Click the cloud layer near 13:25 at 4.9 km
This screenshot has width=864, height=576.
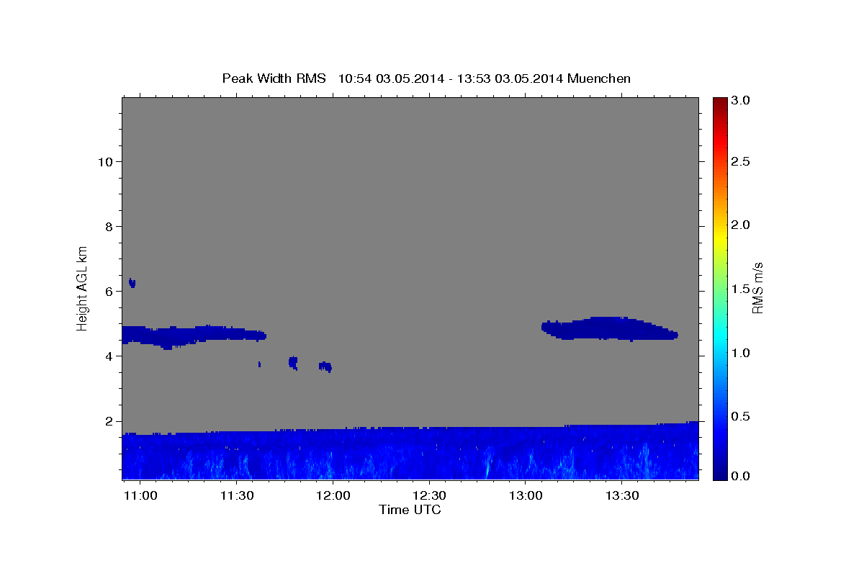tap(608, 328)
